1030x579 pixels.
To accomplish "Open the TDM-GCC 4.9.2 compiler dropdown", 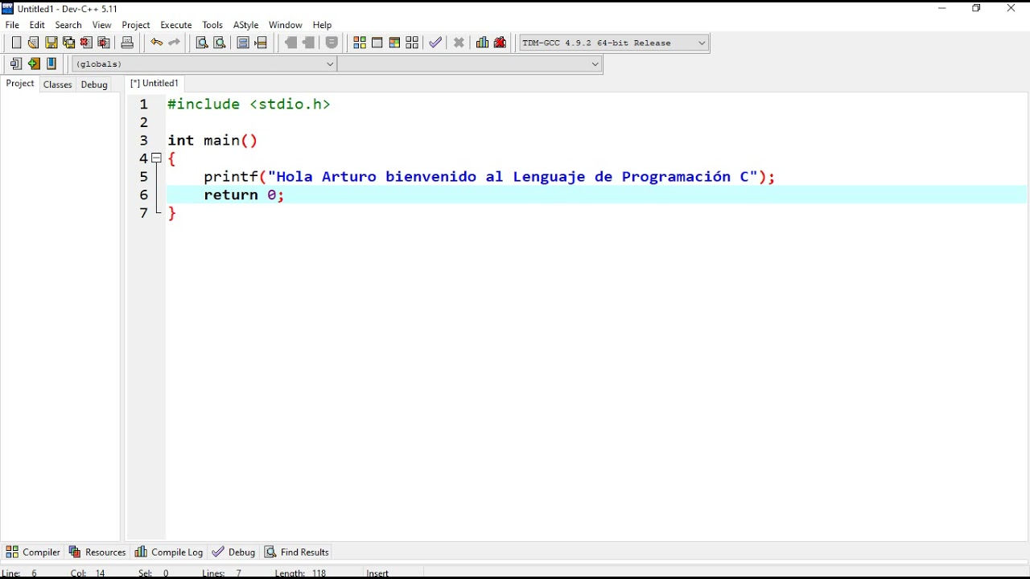I will [x=614, y=43].
